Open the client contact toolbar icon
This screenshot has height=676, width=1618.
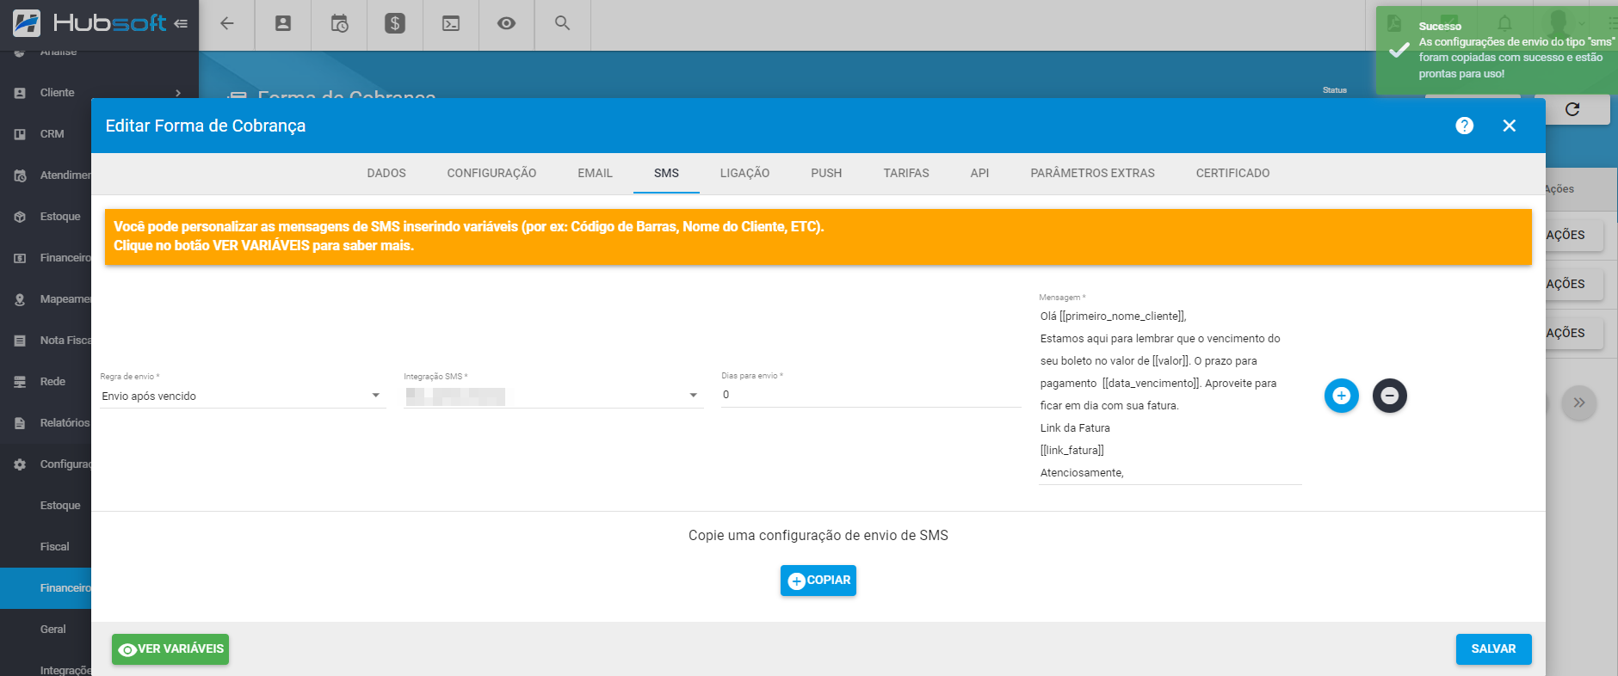point(283,23)
